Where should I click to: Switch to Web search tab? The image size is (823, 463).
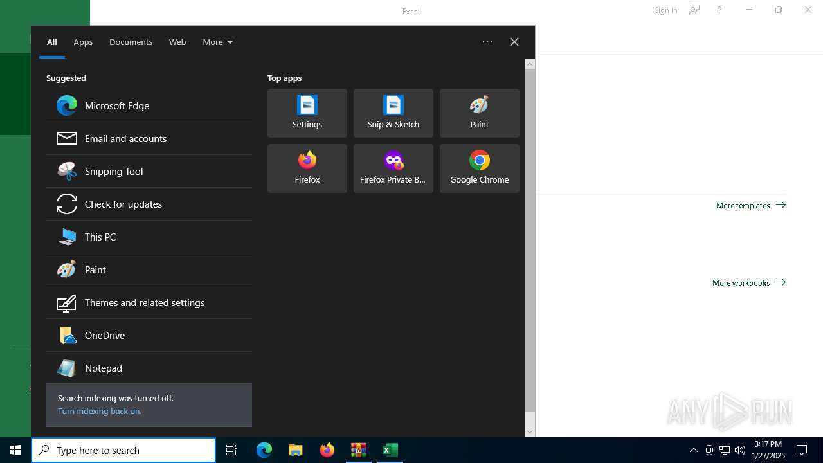tap(177, 42)
